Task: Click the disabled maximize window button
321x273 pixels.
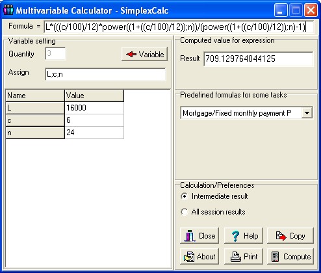Action: click(296, 10)
